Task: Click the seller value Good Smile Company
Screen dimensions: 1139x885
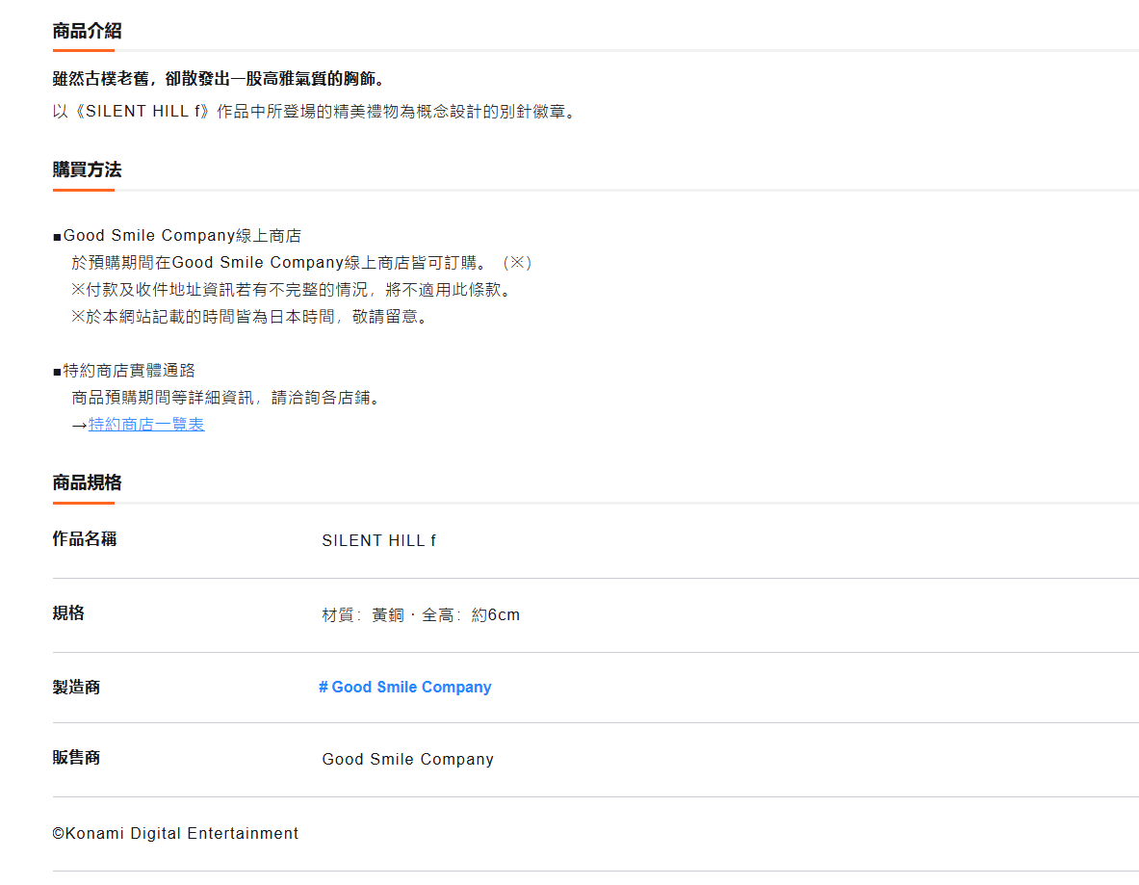Action: point(407,759)
